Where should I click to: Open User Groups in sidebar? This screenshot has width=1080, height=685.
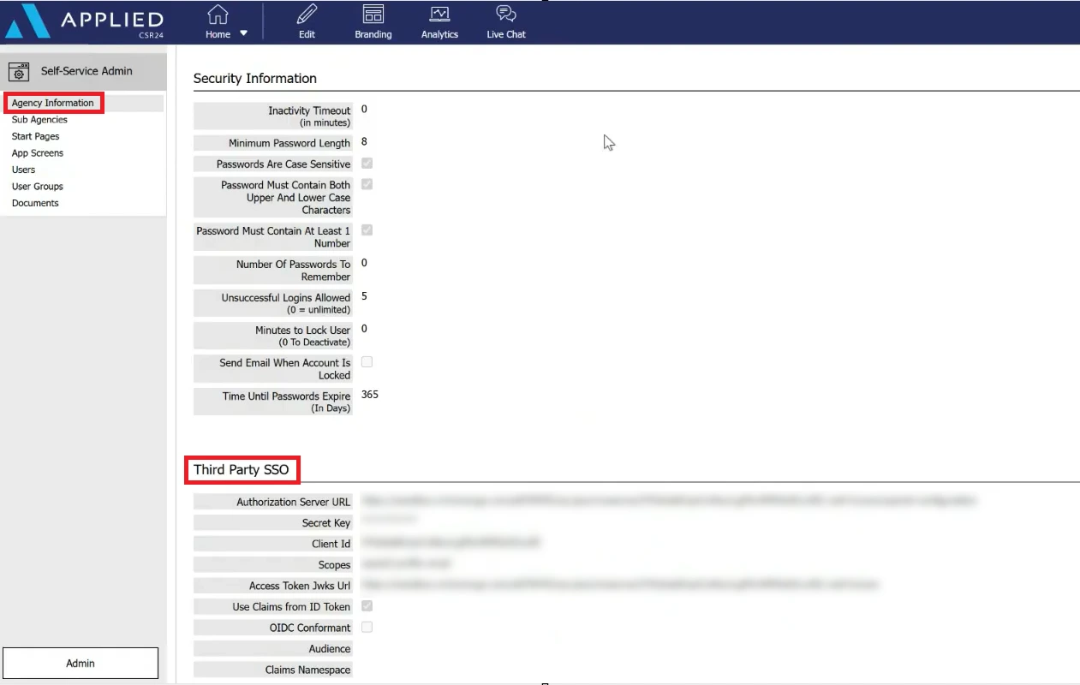click(x=38, y=187)
